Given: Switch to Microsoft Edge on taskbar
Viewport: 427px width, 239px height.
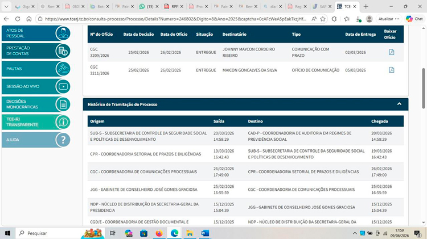Looking at the screenshot, I should coord(174,233).
